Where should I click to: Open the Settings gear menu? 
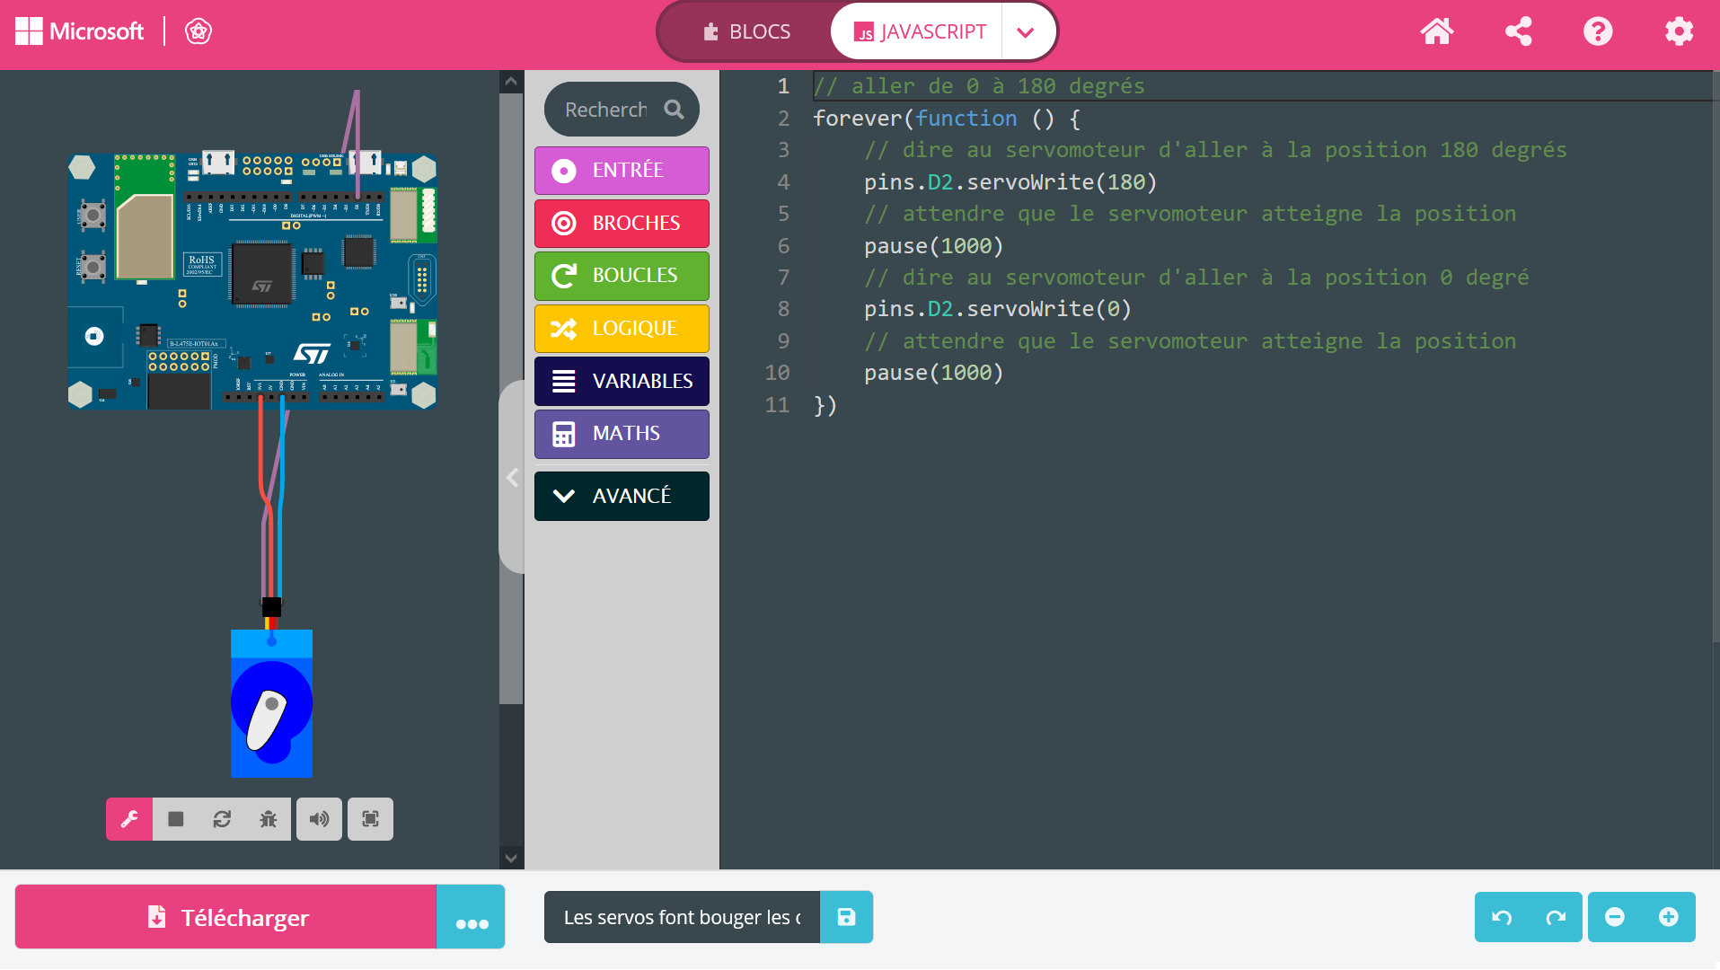(1678, 32)
